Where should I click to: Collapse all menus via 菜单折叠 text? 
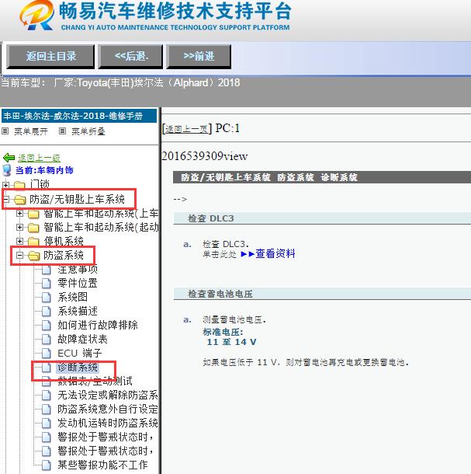(x=88, y=131)
